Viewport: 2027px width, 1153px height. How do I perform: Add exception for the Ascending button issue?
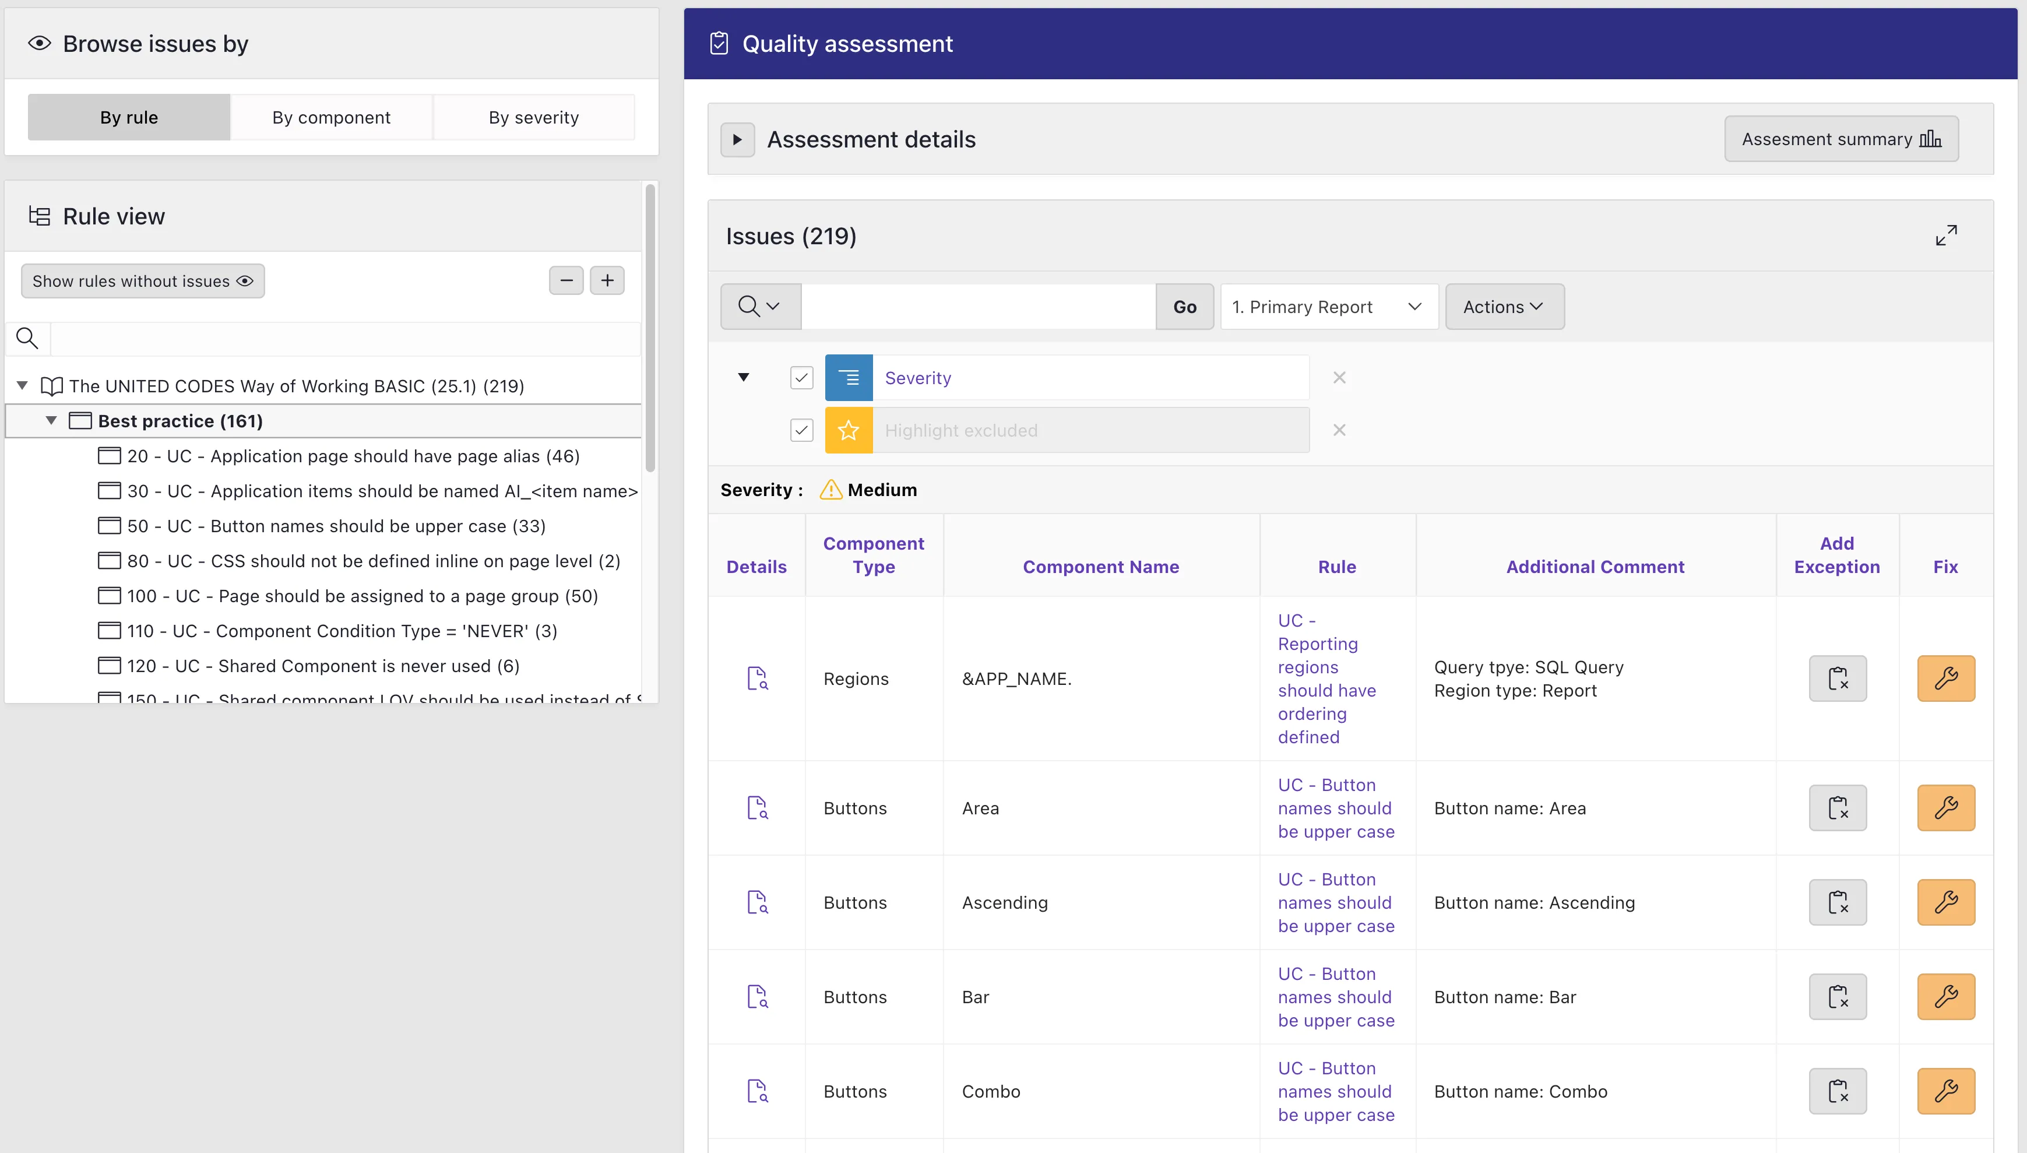[1837, 902]
